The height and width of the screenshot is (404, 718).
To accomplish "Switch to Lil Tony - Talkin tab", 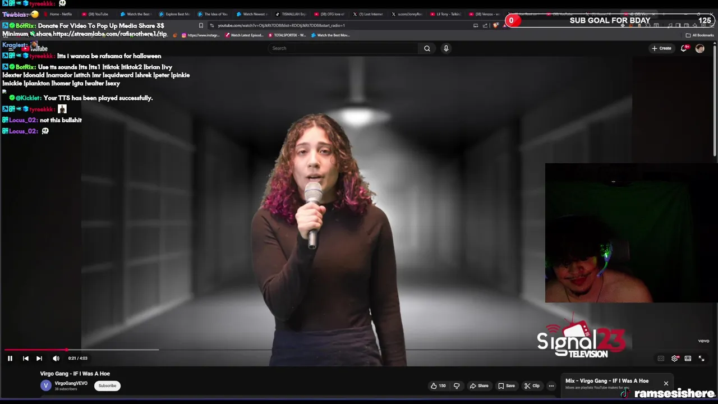I will point(445,14).
